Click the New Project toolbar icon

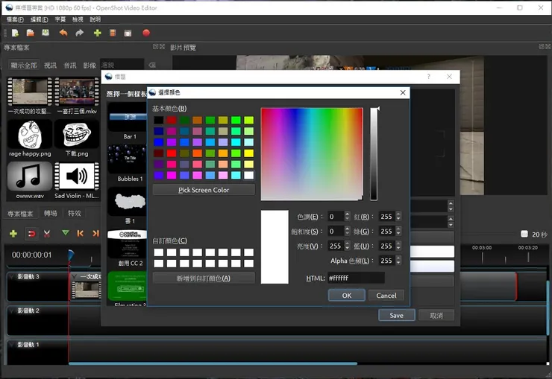(x=14, y=33)
